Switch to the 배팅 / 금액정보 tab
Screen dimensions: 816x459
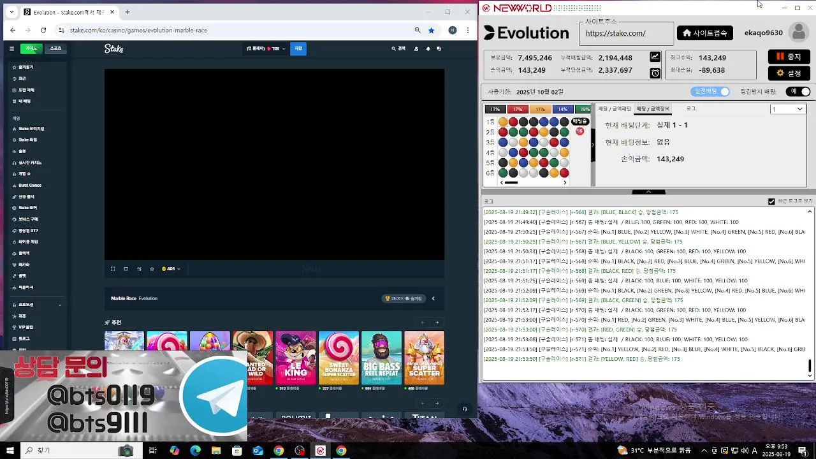(653, 109)
